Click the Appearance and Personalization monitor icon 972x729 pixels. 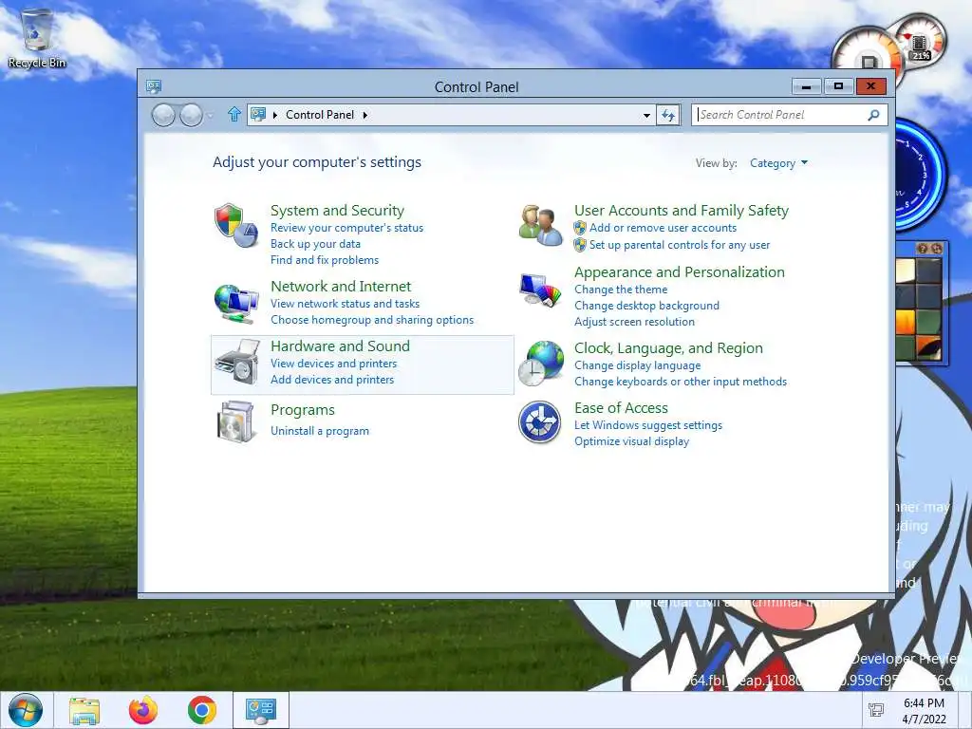pos(540,290)
